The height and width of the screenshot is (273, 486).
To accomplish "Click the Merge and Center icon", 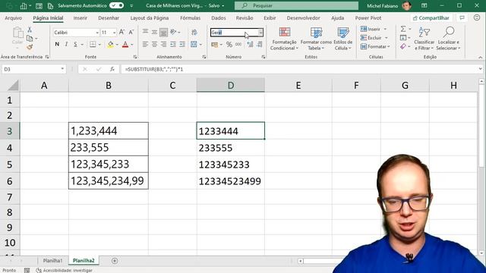I will (194, 45).
